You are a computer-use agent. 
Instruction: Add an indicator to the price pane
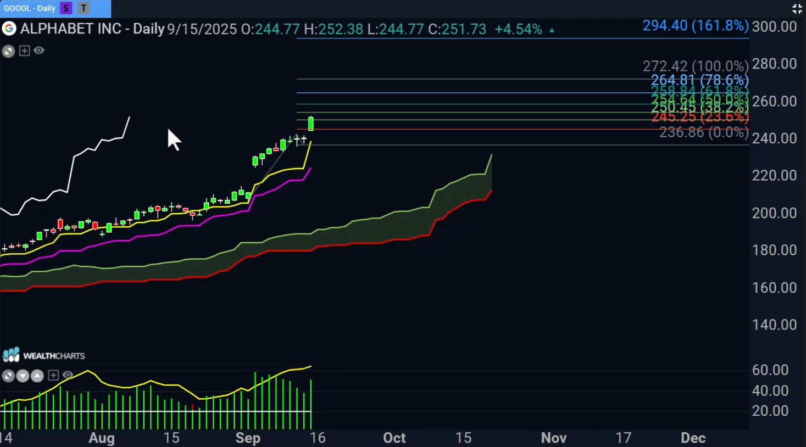[x=24, y=51]
